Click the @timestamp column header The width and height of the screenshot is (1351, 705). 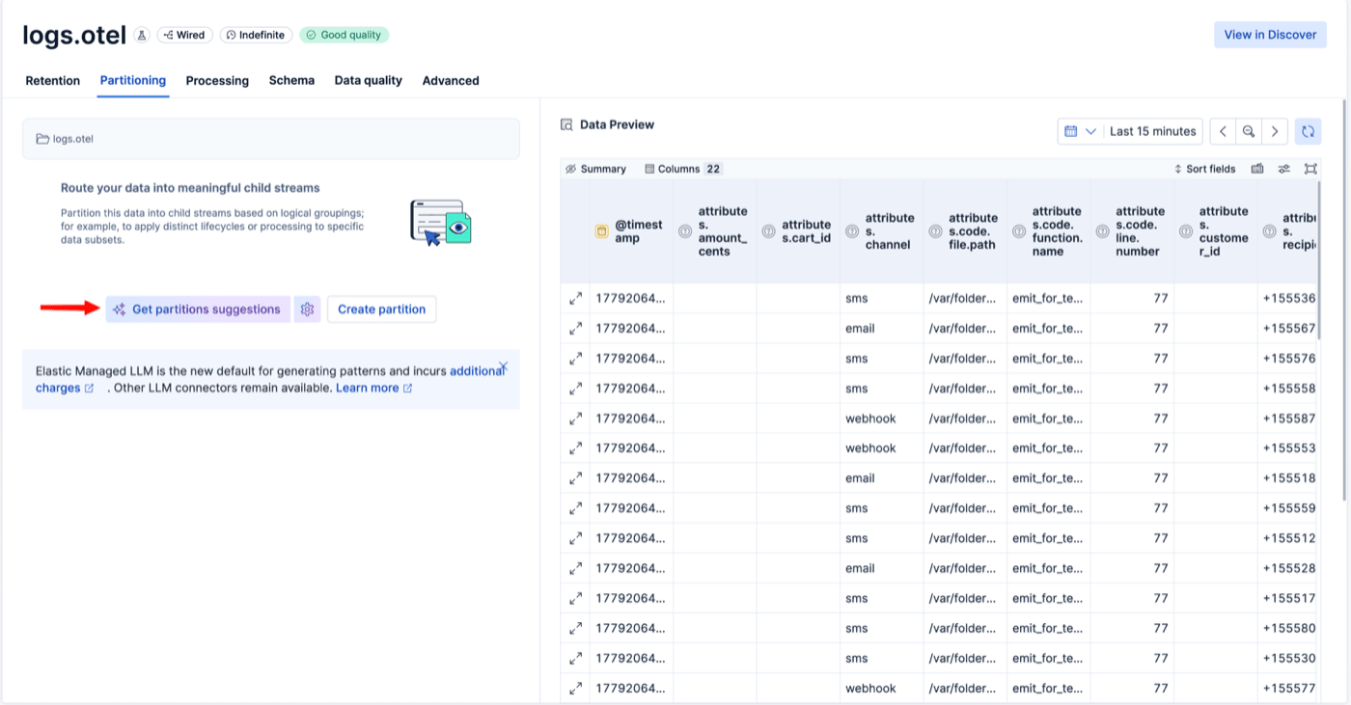(x=631, y=231)
